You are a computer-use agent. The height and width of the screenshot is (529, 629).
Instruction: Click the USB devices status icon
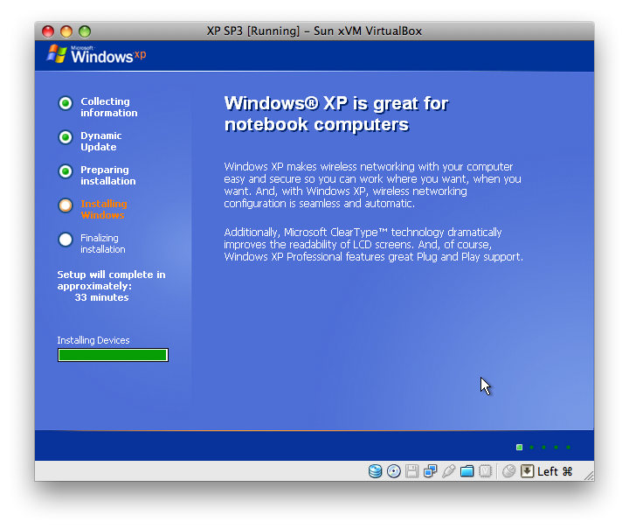click(x=448, y=470)
